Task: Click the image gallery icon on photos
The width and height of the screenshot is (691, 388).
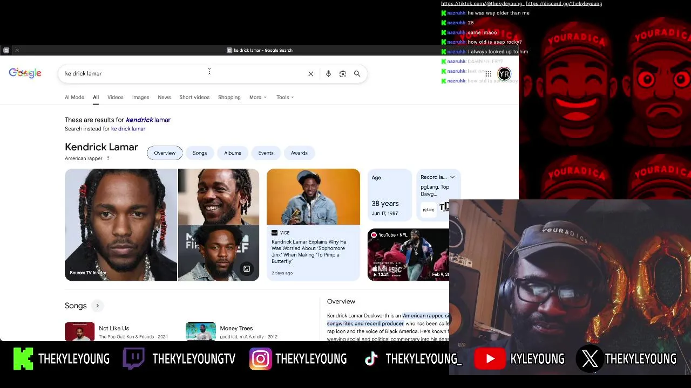Action: (247, 269)
